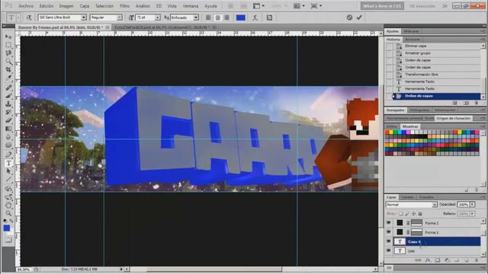Open Relleno slider dropdown
Screen dimensions: 488x274
coord(473,214)
